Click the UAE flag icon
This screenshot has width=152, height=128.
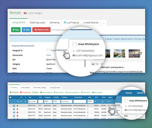[25, 13]
